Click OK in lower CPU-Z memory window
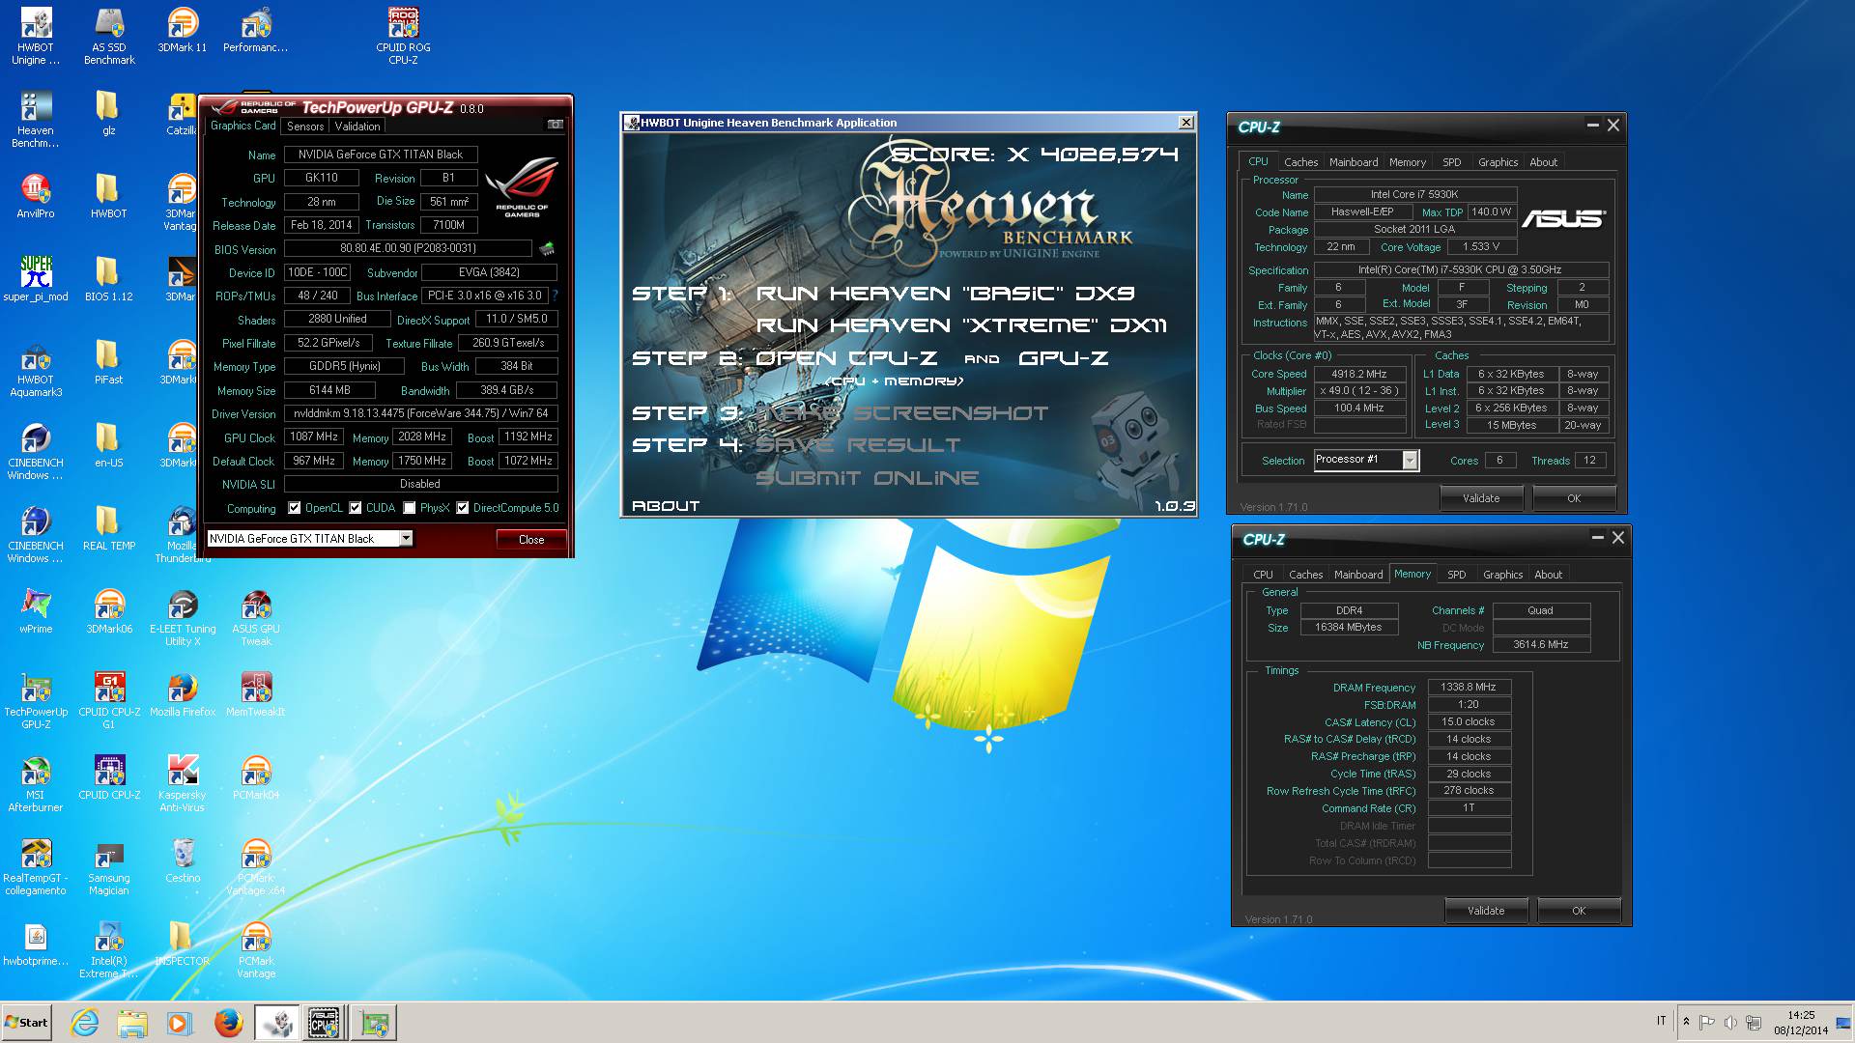 click(x=1578, y=911)
